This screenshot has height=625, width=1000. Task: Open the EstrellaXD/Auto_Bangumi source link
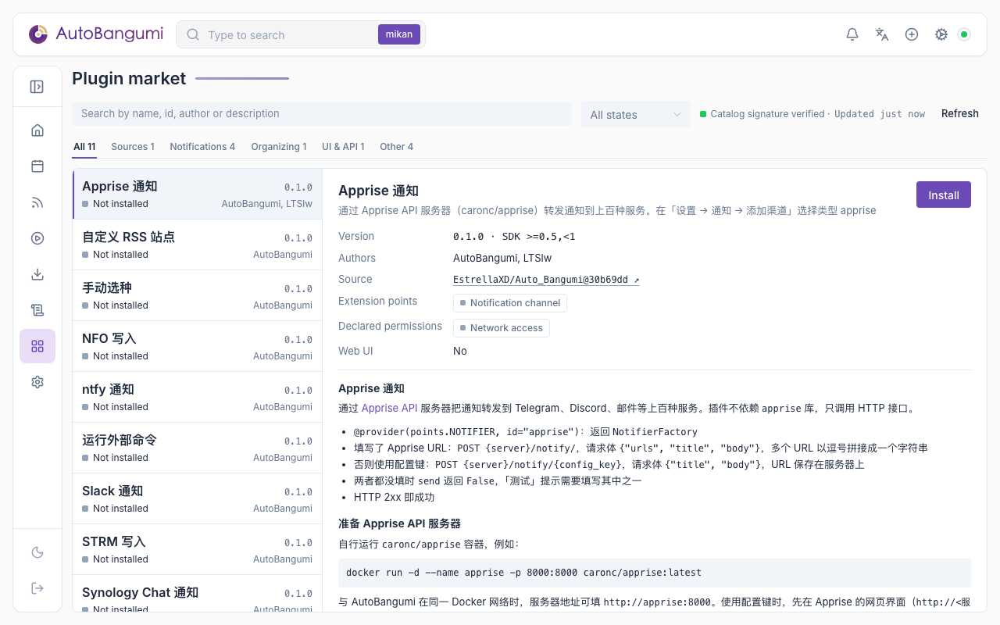coord(546,280)
